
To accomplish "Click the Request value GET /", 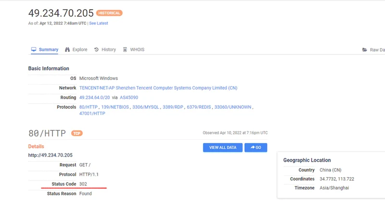I will click(x=85, y=165).
